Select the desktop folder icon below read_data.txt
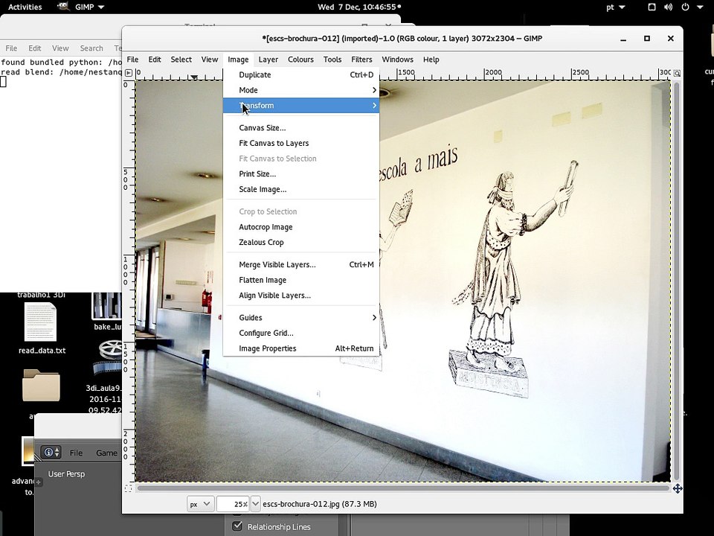 (41, 386)
